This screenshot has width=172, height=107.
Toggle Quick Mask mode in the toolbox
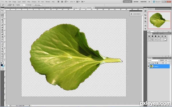point(2,68)
